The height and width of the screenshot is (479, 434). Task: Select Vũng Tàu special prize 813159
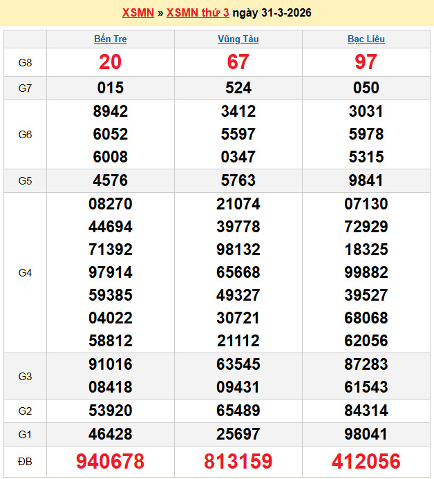(x=238, y=461)
